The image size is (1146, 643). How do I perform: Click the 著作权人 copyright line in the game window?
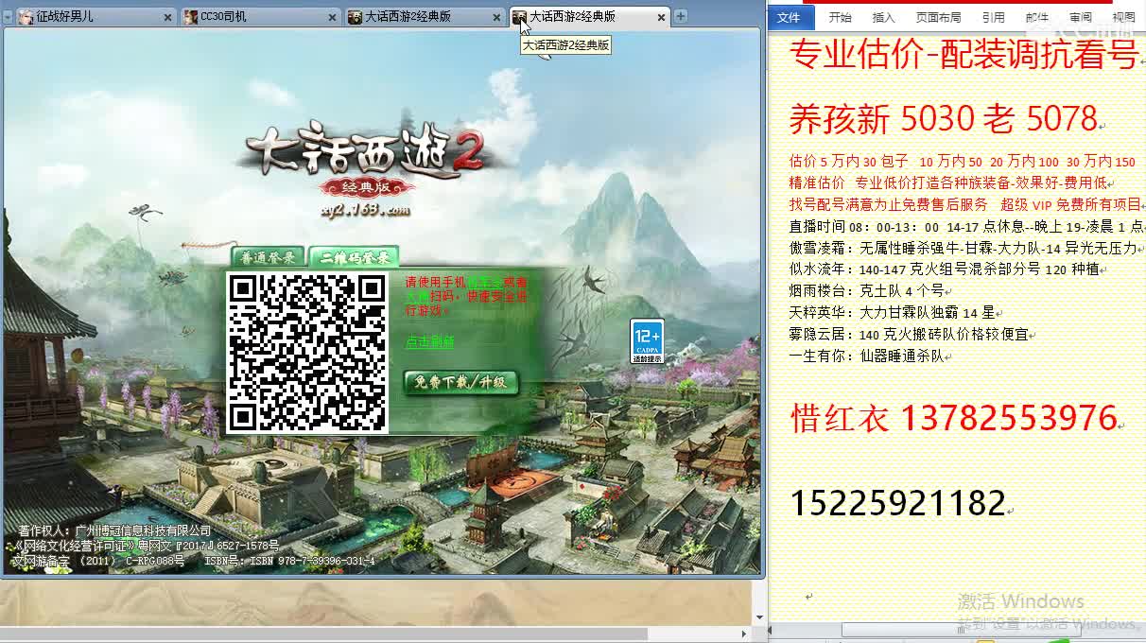[x=115, y=530]
